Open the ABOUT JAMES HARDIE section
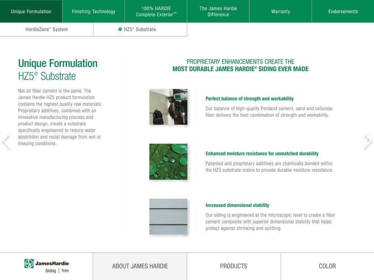 tap(140, 266)
